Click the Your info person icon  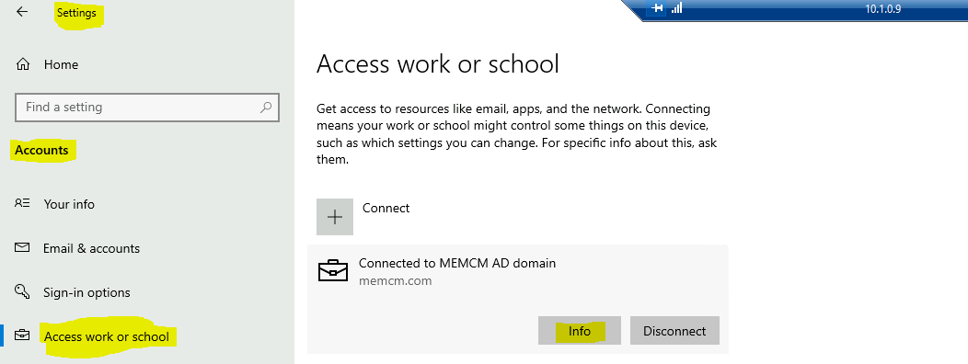(x=22, y=203)
